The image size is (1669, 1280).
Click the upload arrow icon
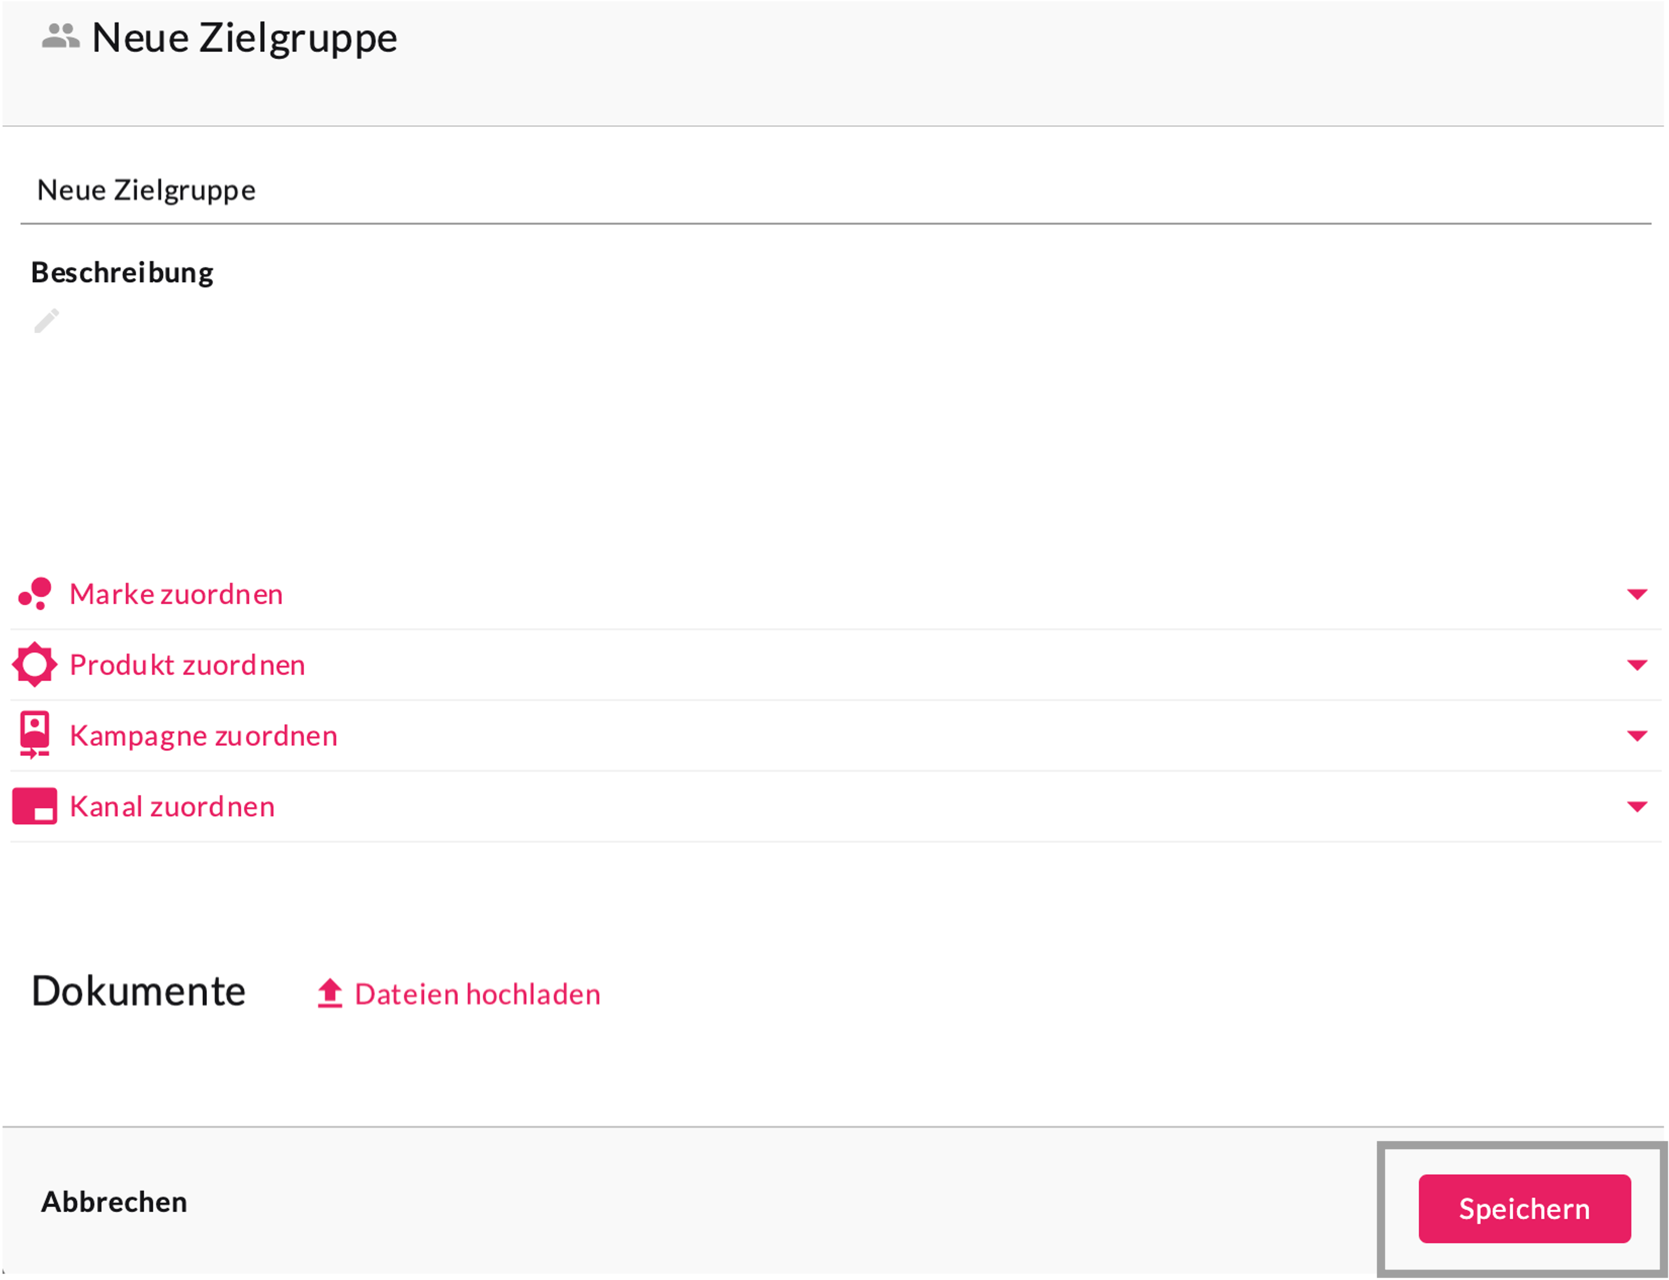coord(330,994)
